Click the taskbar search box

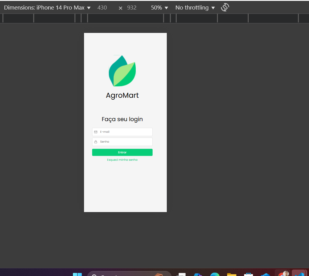[x=129, y=274]
